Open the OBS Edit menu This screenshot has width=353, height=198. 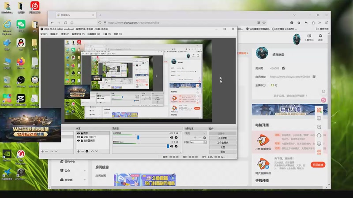coord(54,34)
